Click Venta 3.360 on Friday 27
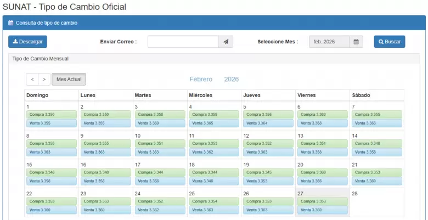The width and height of the screenshot is (428, 220). [x=323, y=210]
